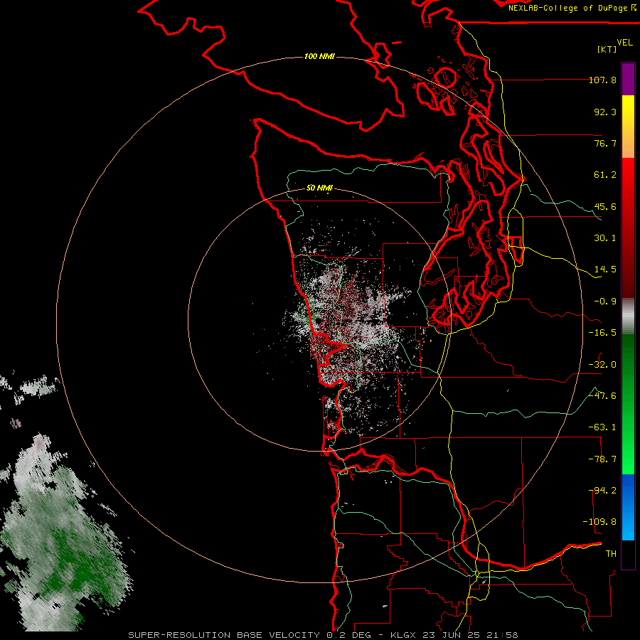
Task: Click the 100 NMI range ring label
Action: pos(319,56)
